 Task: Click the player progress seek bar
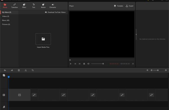tap(102, 60)
